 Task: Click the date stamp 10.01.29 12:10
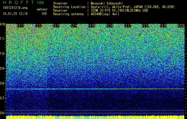click(x=15, y=14)
